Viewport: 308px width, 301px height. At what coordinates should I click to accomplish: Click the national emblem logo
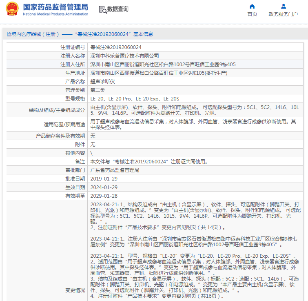(x=11, y=9)
